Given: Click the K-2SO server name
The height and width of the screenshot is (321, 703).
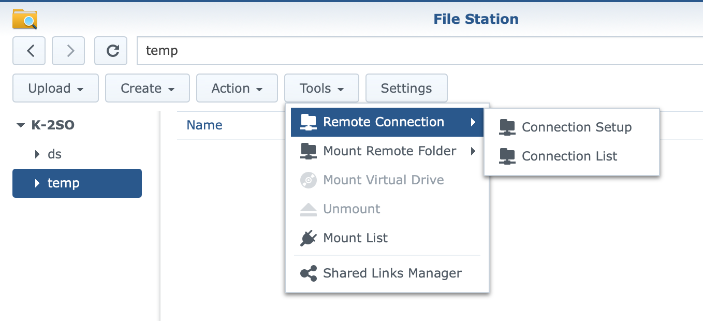Looking at the screenshot, I should (52, 125).
